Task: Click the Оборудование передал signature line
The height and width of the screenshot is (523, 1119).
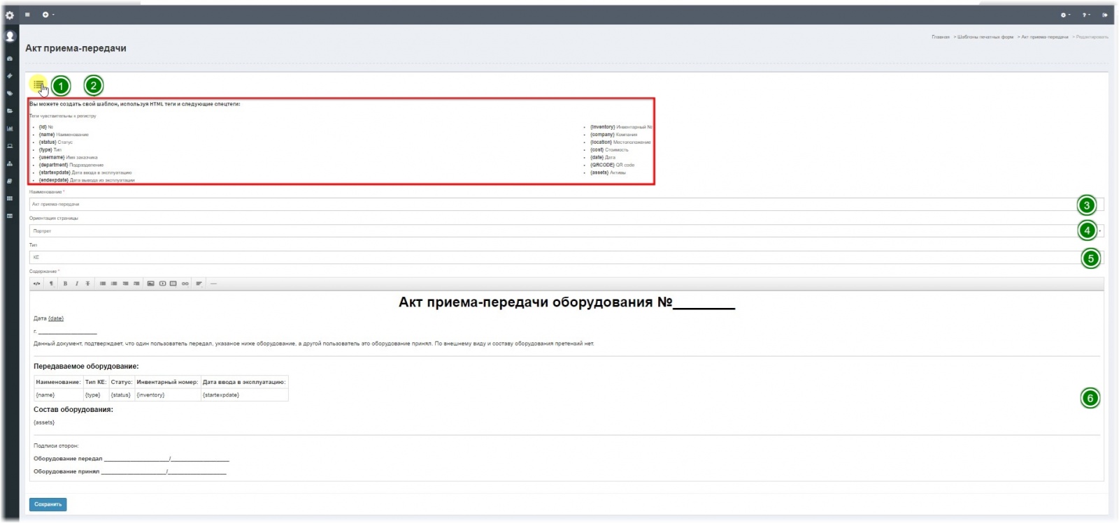Action: (x=131, y=459)
